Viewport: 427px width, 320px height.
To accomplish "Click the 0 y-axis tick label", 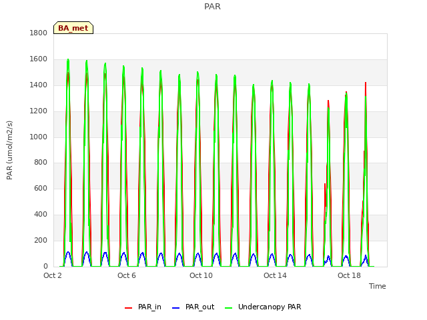I will click(x=45, y=266).
